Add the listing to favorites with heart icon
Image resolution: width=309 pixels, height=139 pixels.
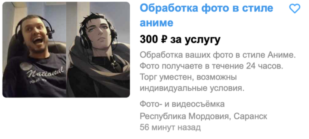point(295,9)
